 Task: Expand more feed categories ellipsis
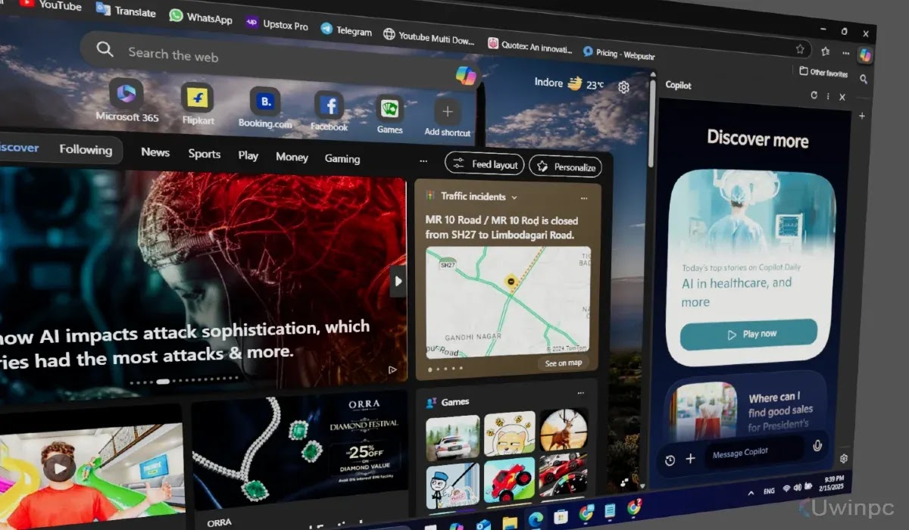click(423, 161)
